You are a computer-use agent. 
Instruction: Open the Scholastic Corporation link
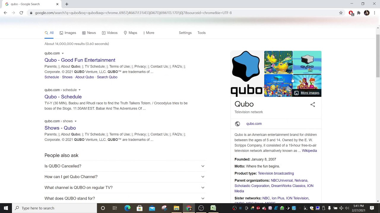[x=252, y=186]
